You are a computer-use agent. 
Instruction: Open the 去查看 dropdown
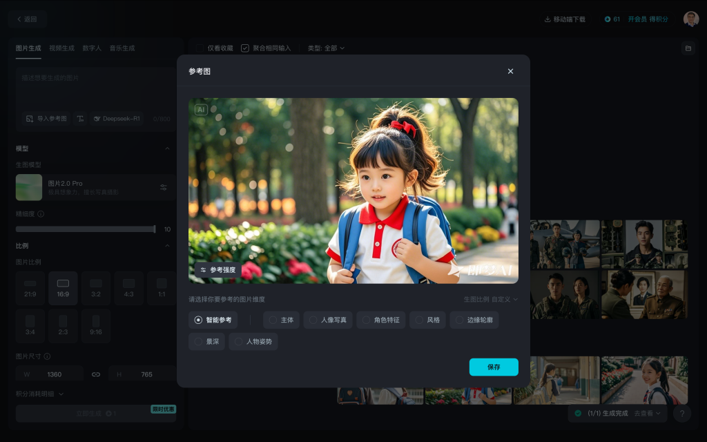tap(647, 413)
